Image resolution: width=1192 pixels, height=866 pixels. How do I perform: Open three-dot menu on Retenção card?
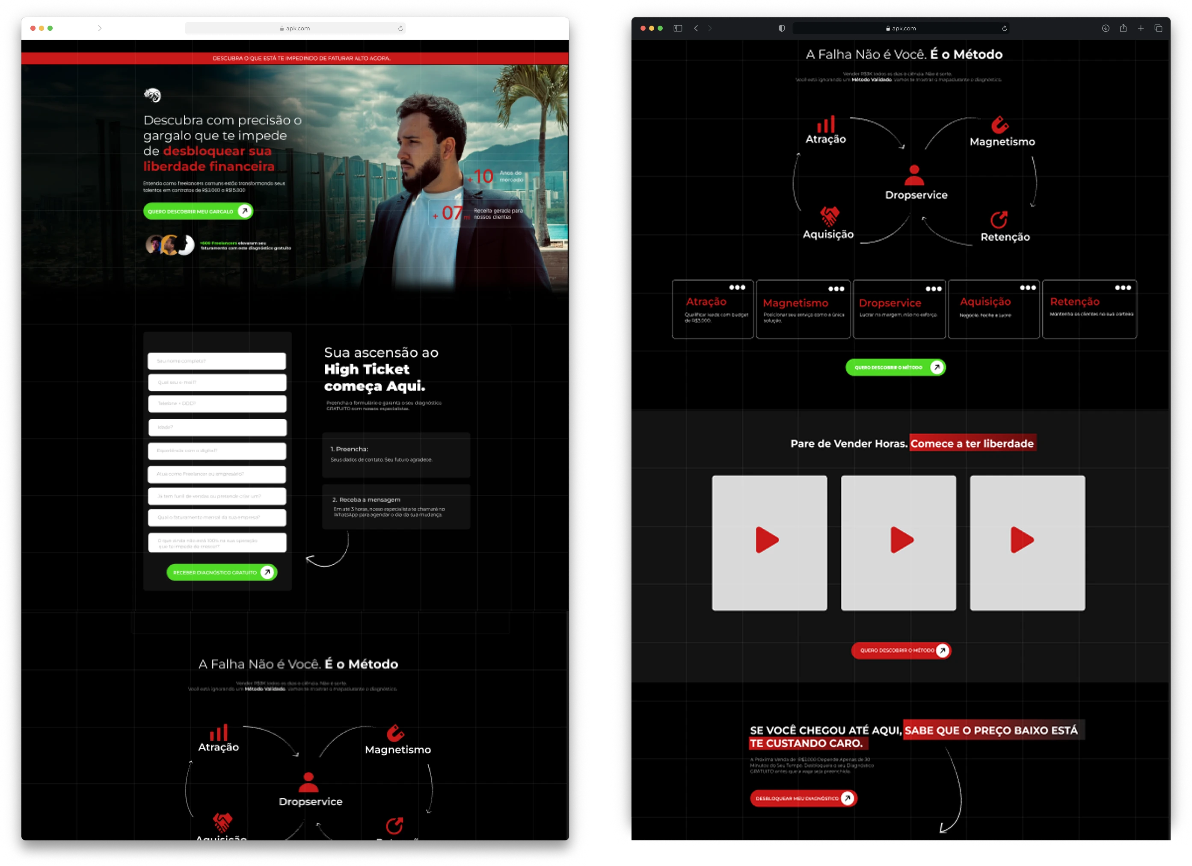point(1123,287)
